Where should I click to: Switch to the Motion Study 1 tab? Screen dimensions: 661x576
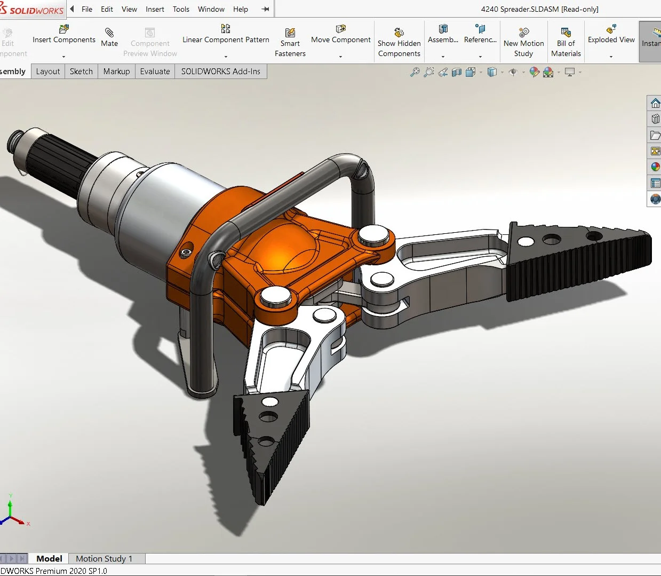(x=103, y=558)
